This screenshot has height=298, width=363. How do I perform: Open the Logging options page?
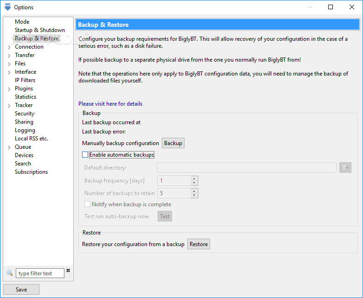click(x=25, y=130)
